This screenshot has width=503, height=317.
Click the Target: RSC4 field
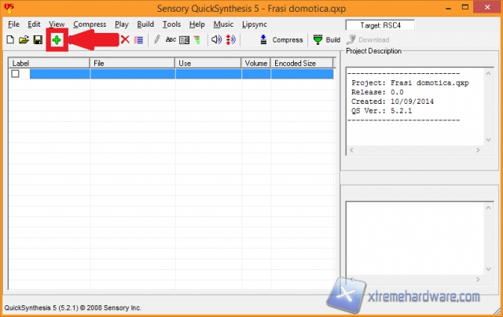(x=379, y=25)
